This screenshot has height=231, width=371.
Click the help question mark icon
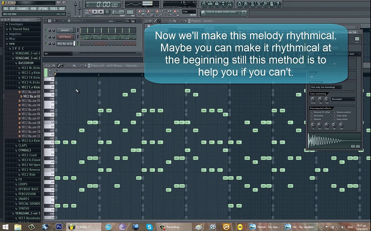click(x=278, y=4)
